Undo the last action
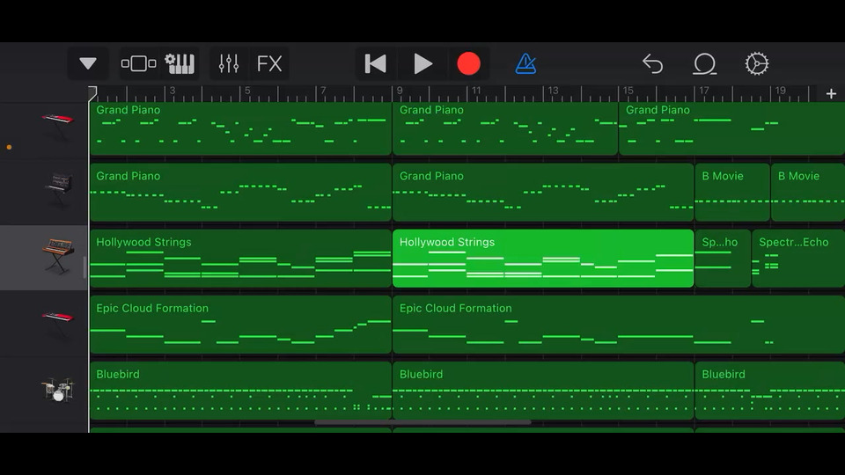Screen dimensions: 845x475 tap(652, 63)
